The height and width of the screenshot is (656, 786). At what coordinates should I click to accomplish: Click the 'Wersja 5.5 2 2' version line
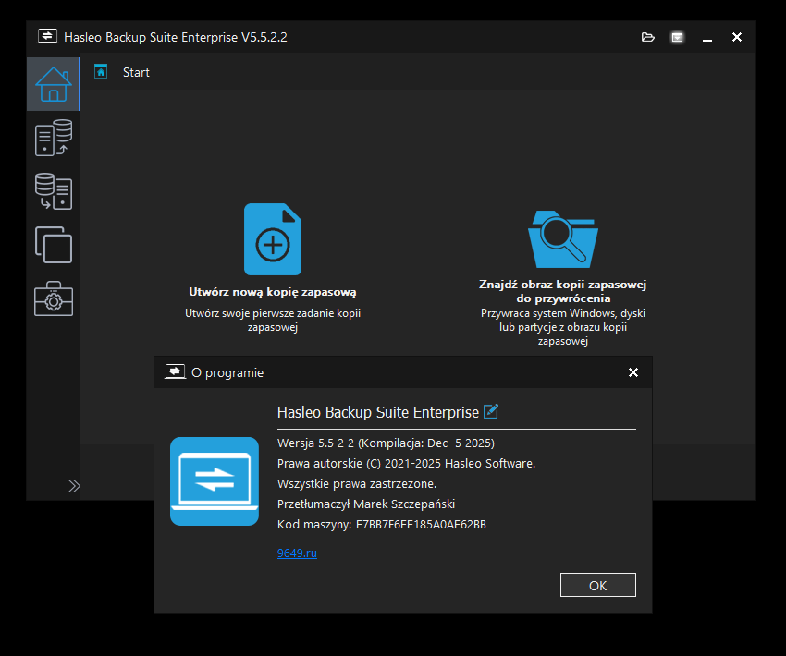point(386,443)
